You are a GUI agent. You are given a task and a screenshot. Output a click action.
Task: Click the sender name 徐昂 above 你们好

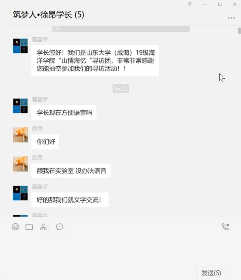[x=37, y=129]
